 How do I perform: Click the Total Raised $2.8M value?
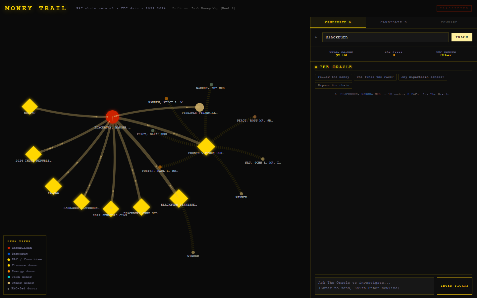pyautogui.click(x=341, y=55)
